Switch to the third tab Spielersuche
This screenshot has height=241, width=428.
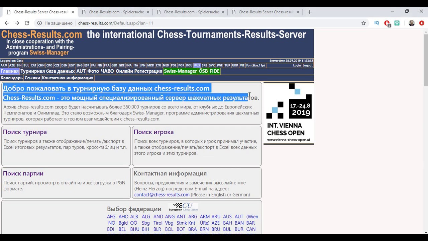click(191, 12)
